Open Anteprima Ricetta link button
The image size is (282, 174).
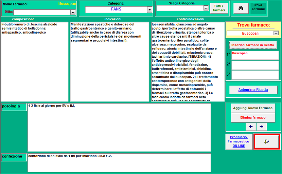click(253, 90)
